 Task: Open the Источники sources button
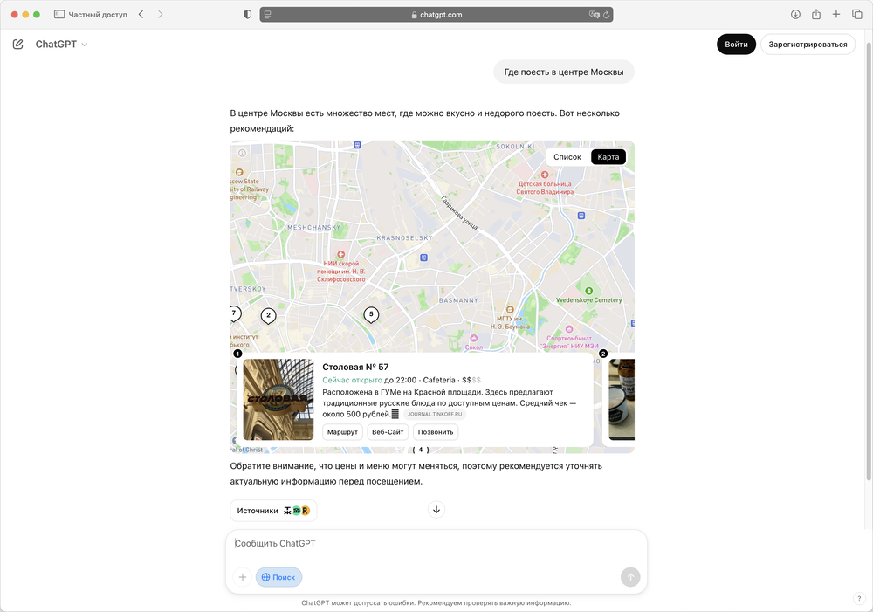tap(273, 511)
